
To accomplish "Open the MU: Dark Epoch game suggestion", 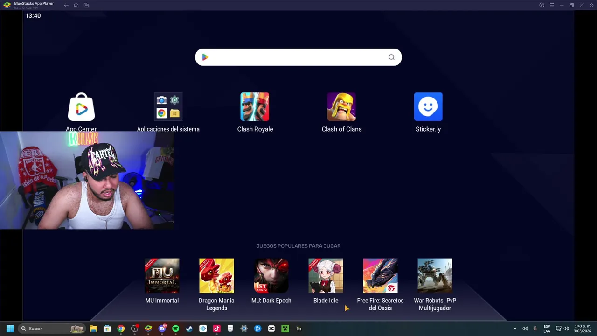I will pos(271,276).
